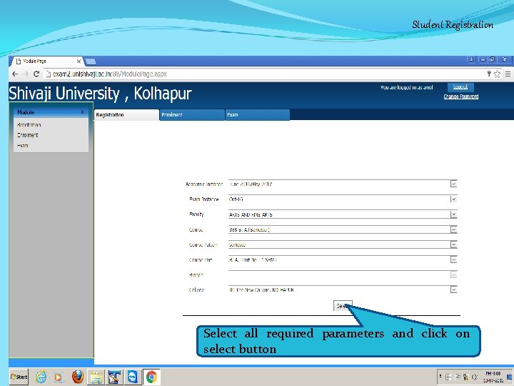Viewport: 514px width, 386px height.
Task: Launch Internet Explorer from taskbar
Action: 41,377
